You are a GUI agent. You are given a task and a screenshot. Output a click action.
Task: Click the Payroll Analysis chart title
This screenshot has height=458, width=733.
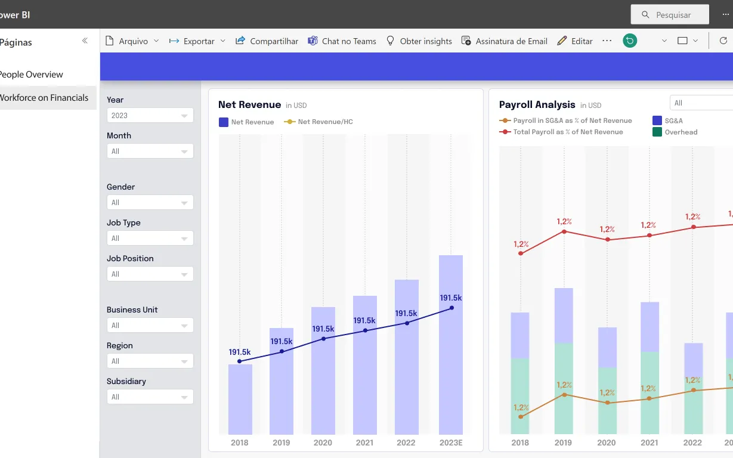pyautogui.click(x=537, y=105)
